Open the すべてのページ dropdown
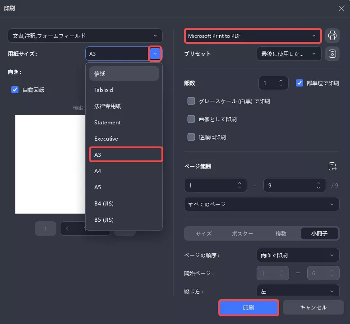Screen dimensions: 350x324 (262, 204)
